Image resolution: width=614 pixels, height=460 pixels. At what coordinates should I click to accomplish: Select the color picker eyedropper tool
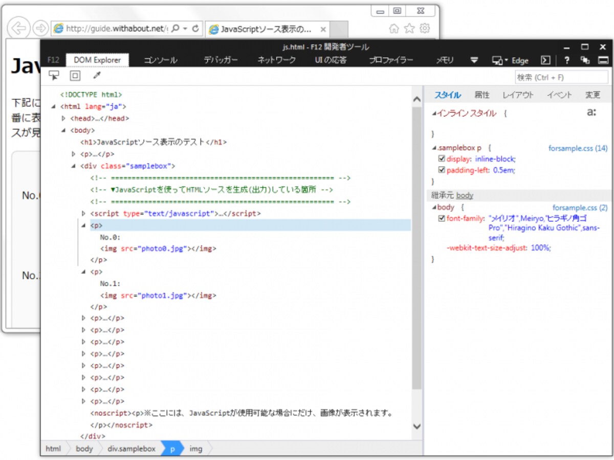pyautogui.click(x=96, y=76)
